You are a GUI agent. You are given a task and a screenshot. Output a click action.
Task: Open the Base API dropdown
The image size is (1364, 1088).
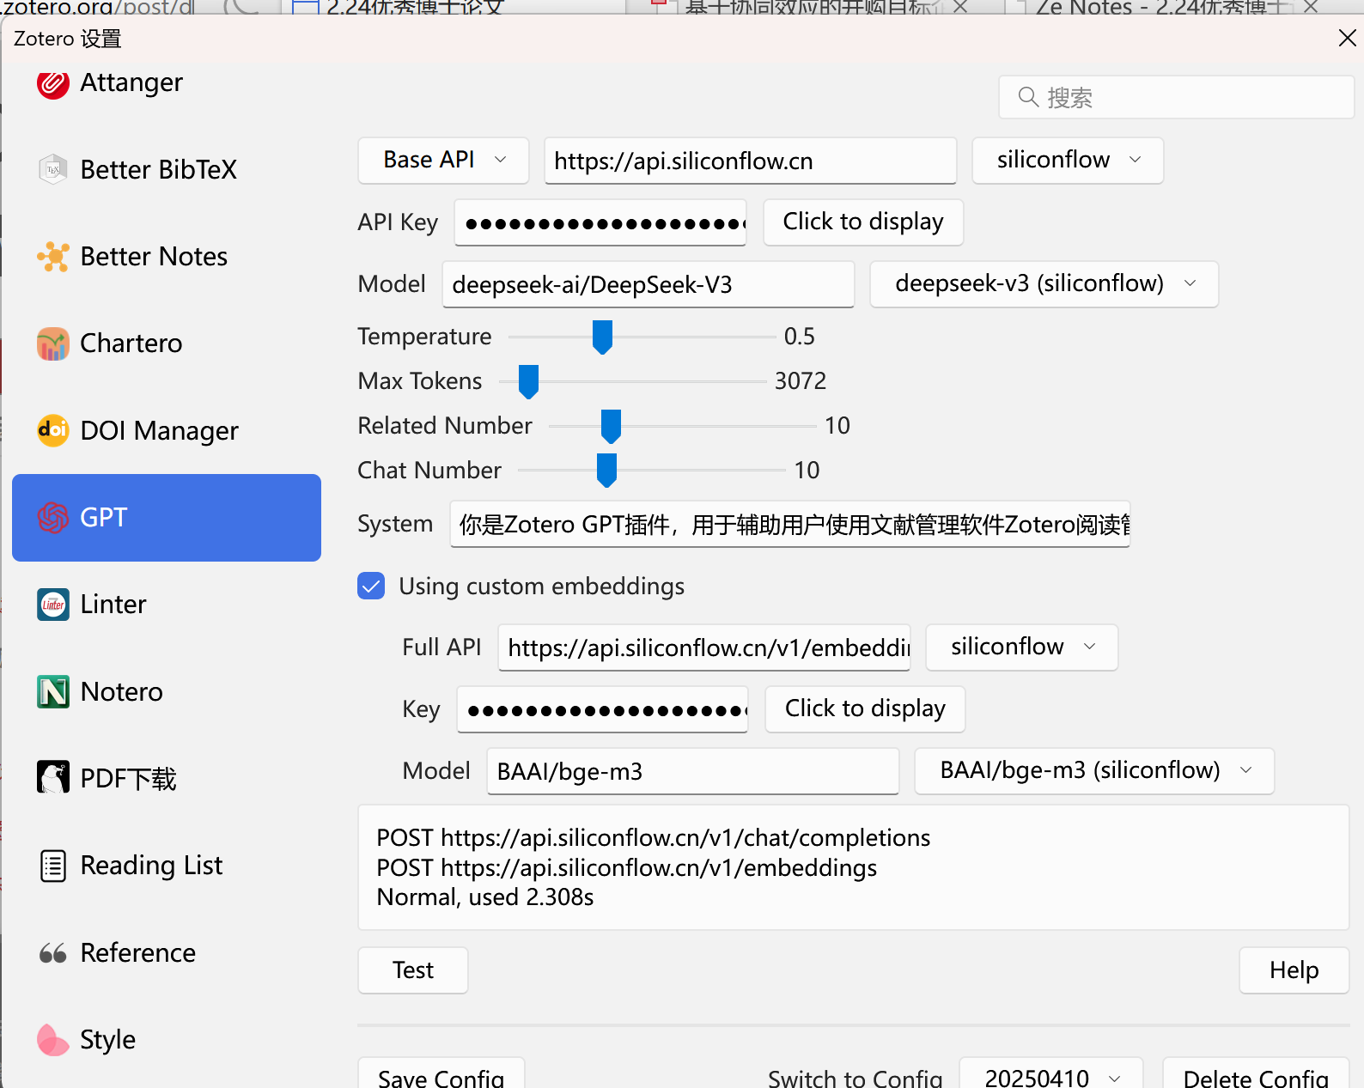[x=443, y=161]
